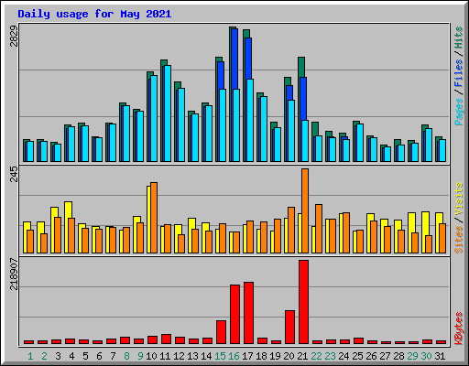The image size is (469, 366).
Task: Click day label 22 on the axis
Action: pyautogui.click(x=316, y=356)
